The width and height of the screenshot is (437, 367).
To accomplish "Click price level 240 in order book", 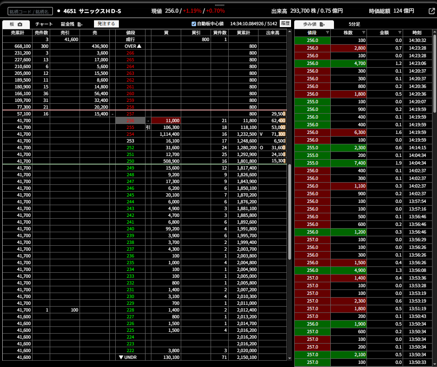I will click(130, 229).
